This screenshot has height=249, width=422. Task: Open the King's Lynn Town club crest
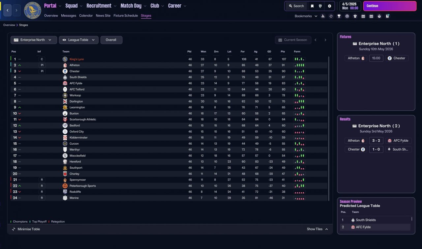[x=33, y=10]
